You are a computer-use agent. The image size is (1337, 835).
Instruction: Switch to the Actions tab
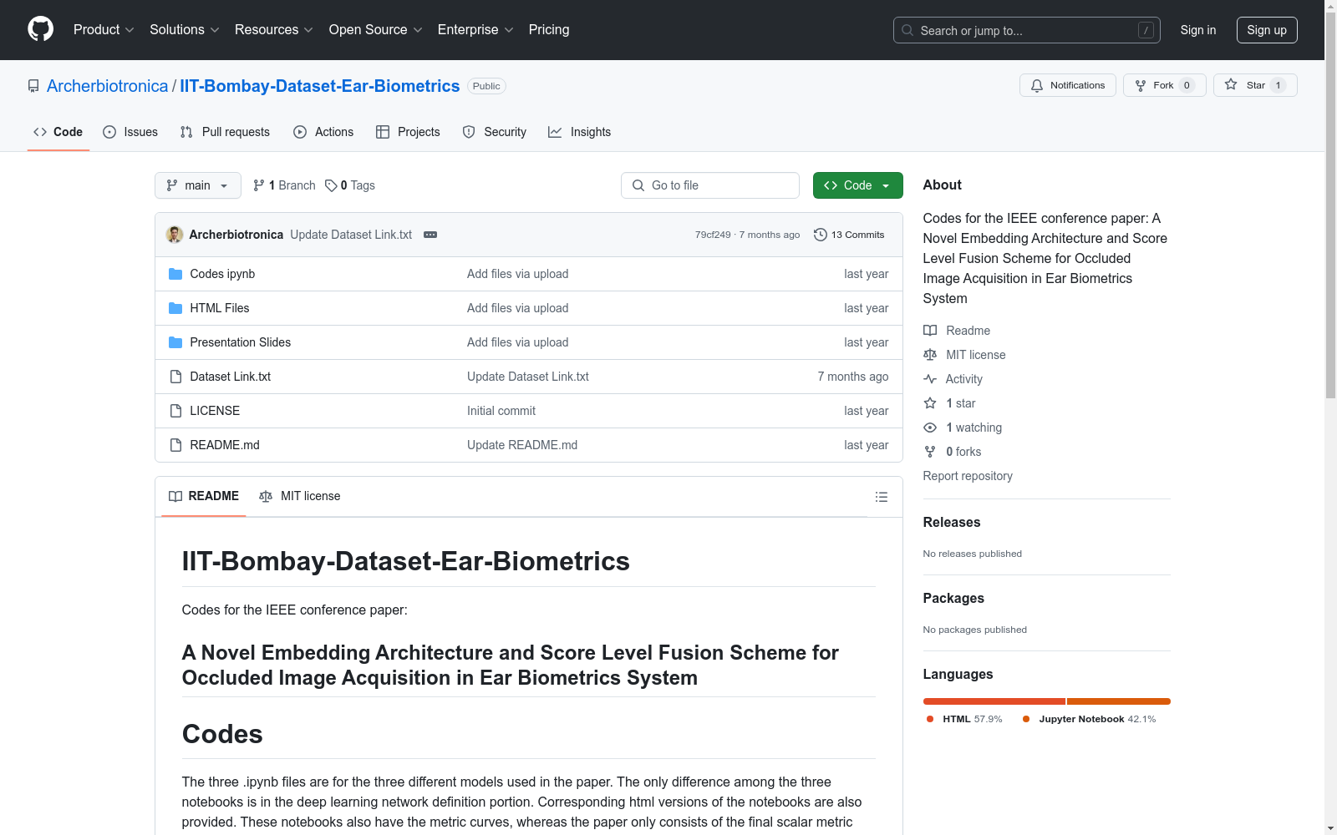323,132
